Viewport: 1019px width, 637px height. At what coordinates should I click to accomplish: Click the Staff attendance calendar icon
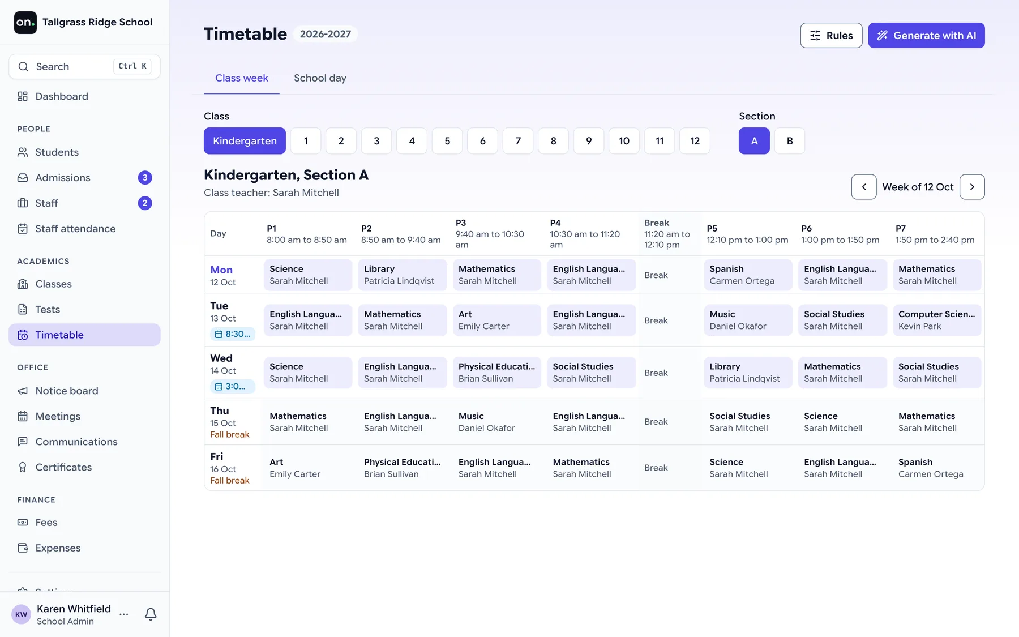coord(23,229)
